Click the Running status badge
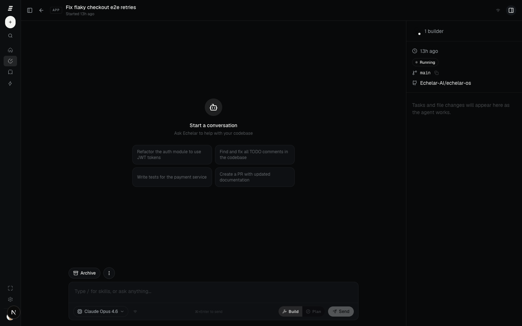 425,62
